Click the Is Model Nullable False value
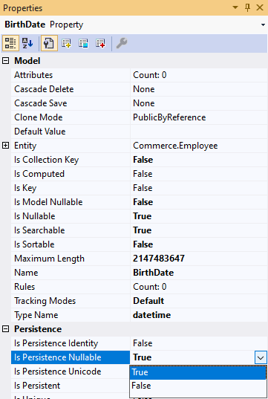Image resolution: width=268 pixels, height=399 pixels. tap(198, 202)
